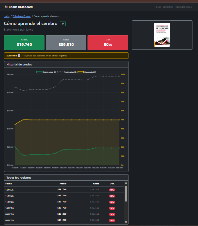
Task: Click the table scrollbar thumb
Action: pyautogui.click(x=126, y=194)
